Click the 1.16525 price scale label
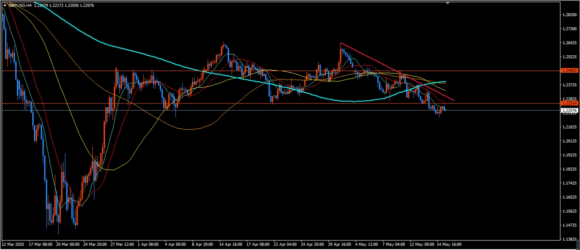 tap(570, 198)
